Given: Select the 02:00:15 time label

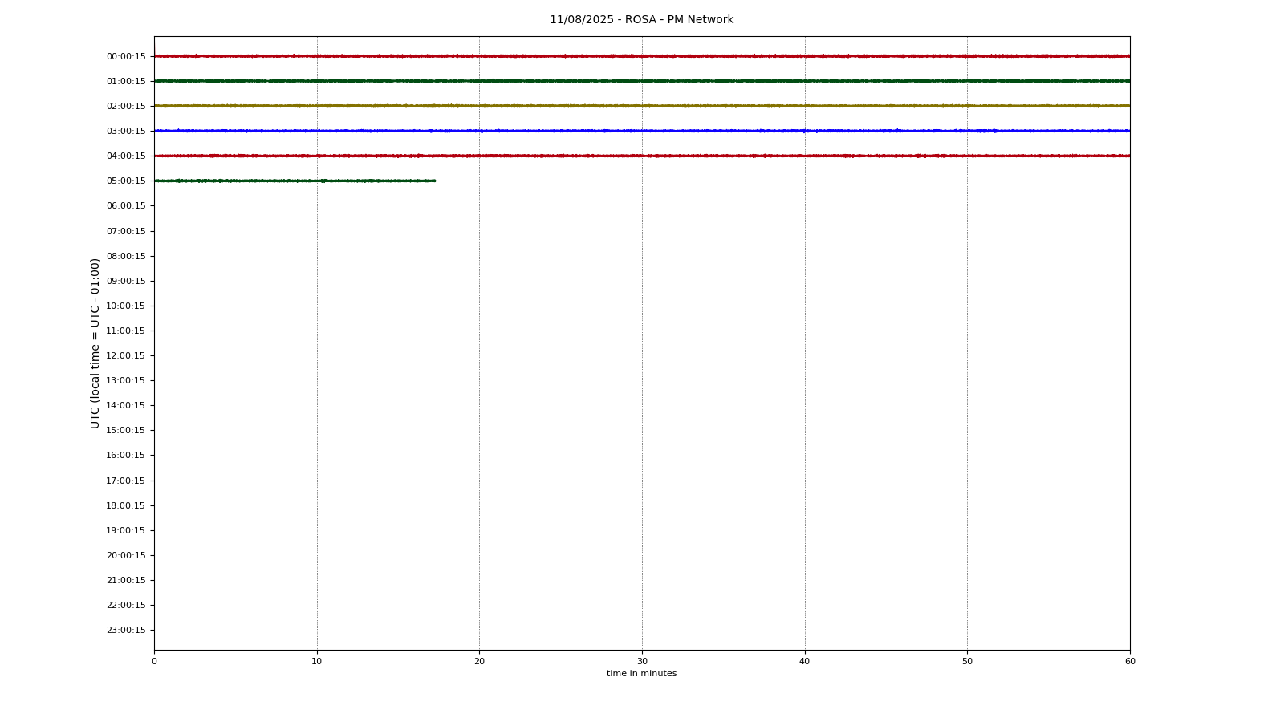Looking at the screenshot, I should pyautogui.click(x=126, y=106).
